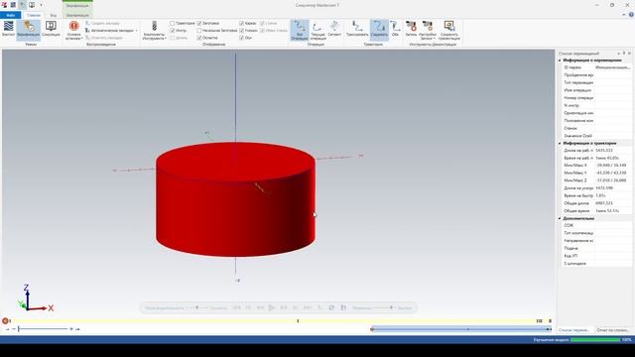Click the Both (Оба) toolpath button
The image size is (635, 357).
[x=395, y=29]
